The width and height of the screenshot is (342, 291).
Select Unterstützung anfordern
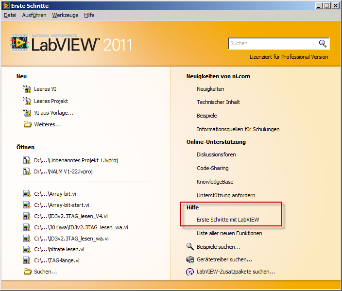coord(226,195)
